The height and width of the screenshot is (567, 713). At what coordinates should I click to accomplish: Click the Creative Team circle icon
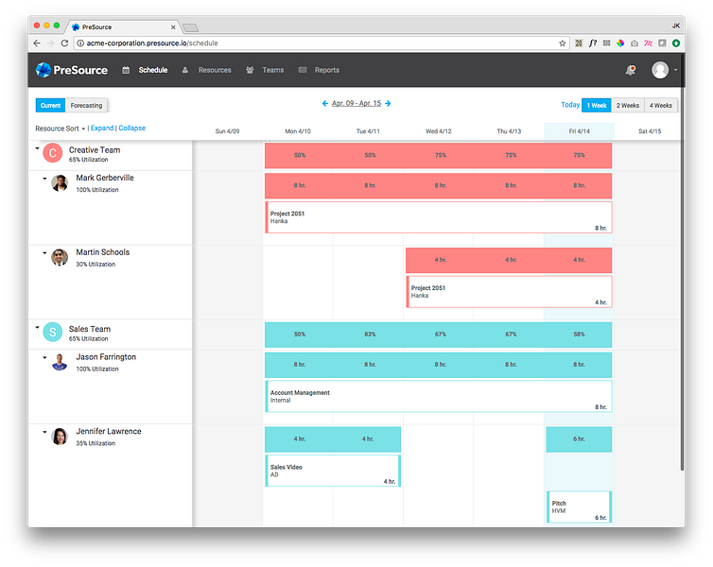click(x=53, y=153)
